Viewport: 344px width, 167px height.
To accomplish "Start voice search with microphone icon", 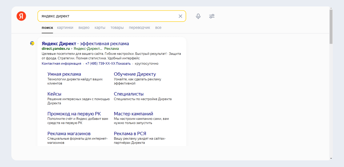I will pos(198,16).
